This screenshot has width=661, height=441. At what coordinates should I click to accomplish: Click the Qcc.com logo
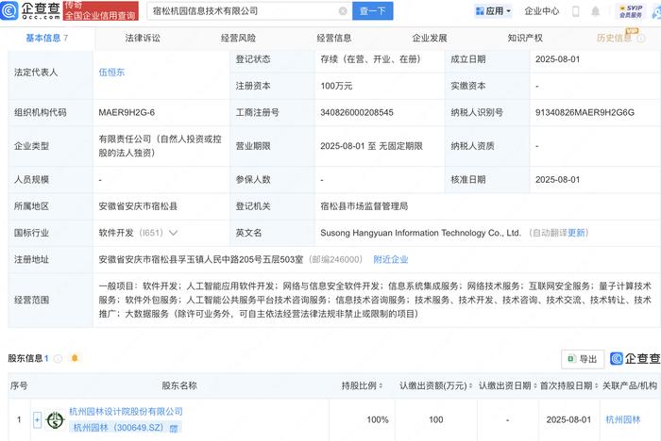point(30,10)
